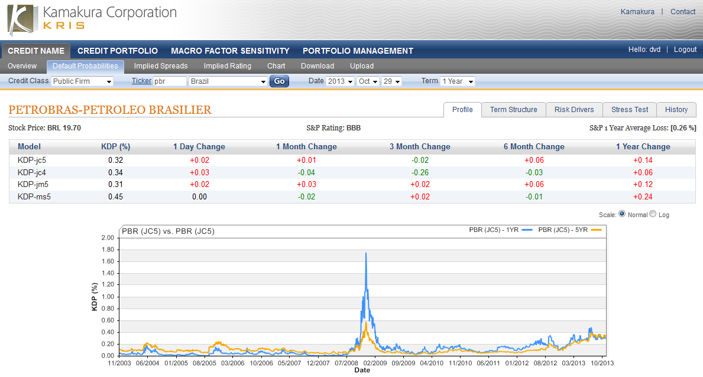Screen dimensions: 703x377
Task: Click the orange 5YR legend line swatch
Action: (597, 230)
